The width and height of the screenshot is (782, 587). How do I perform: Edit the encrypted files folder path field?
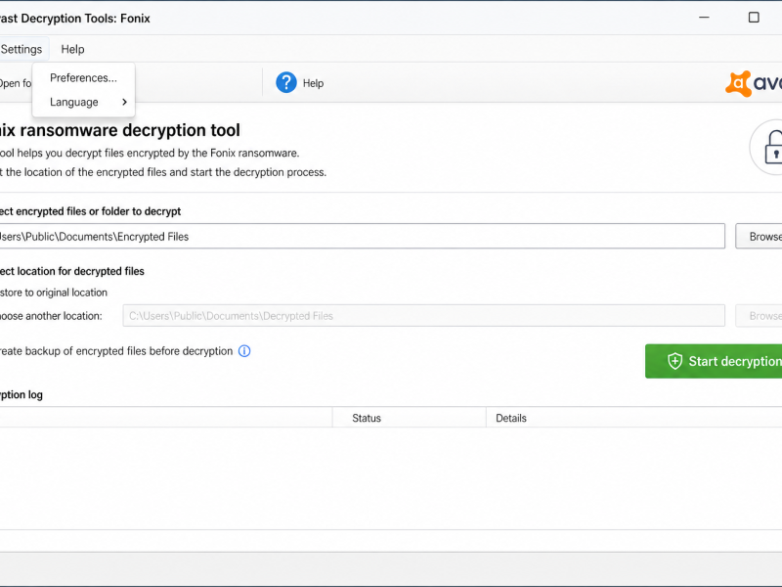[362, 236]
